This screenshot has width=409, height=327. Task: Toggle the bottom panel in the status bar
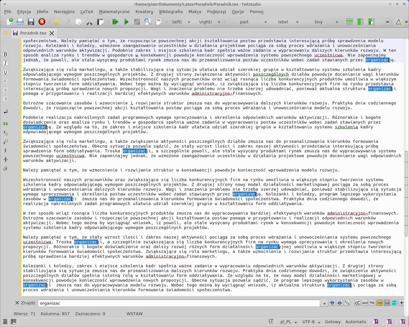tap(13, 322)
